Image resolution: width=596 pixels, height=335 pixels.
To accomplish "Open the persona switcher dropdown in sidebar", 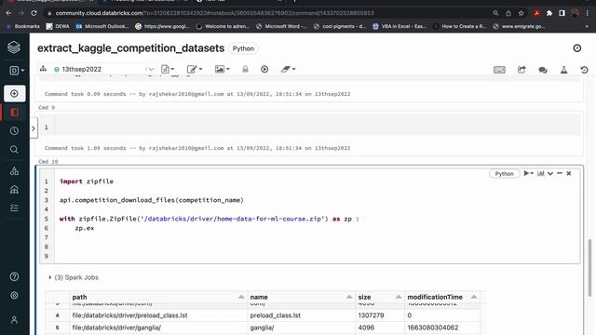I will coord(17,71).
